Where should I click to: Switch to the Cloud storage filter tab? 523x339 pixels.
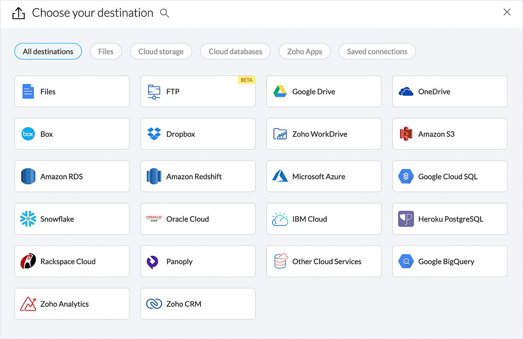(161, 51)
